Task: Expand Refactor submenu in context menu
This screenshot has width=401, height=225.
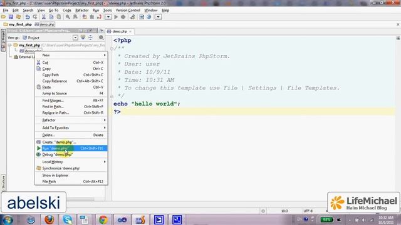Action: tap(71, 120)
